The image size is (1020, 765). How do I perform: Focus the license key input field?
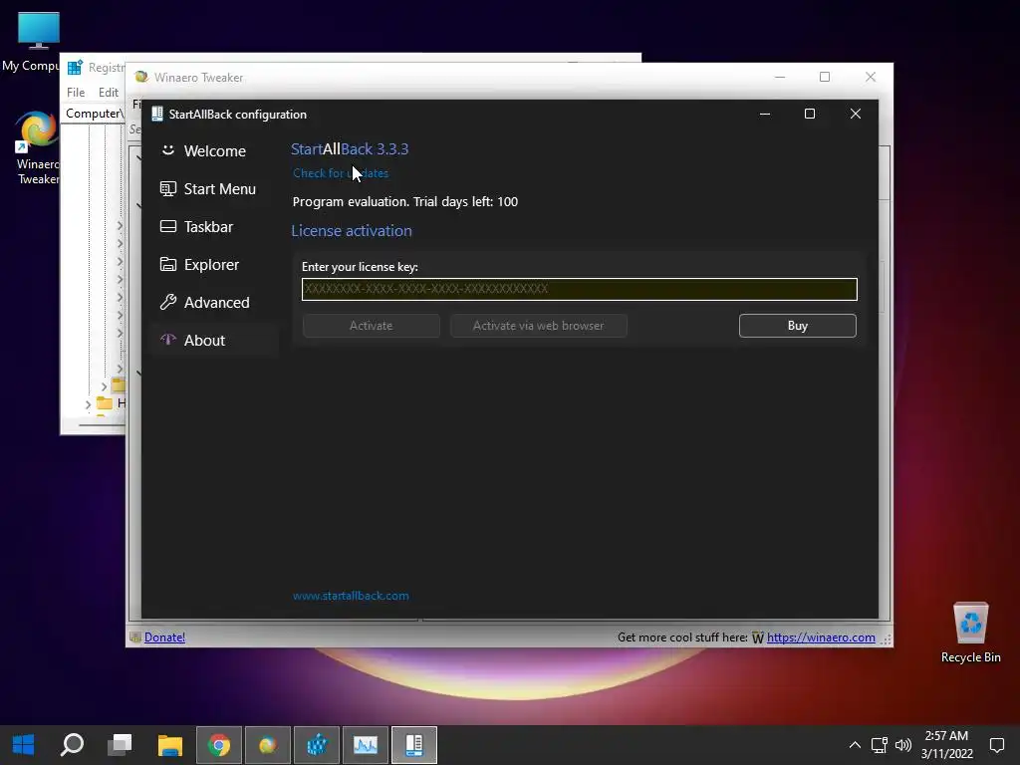tap(579, 289)
